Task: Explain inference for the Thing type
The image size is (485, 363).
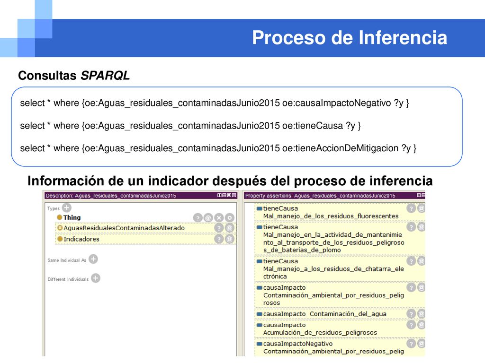Action: [198, 217]
